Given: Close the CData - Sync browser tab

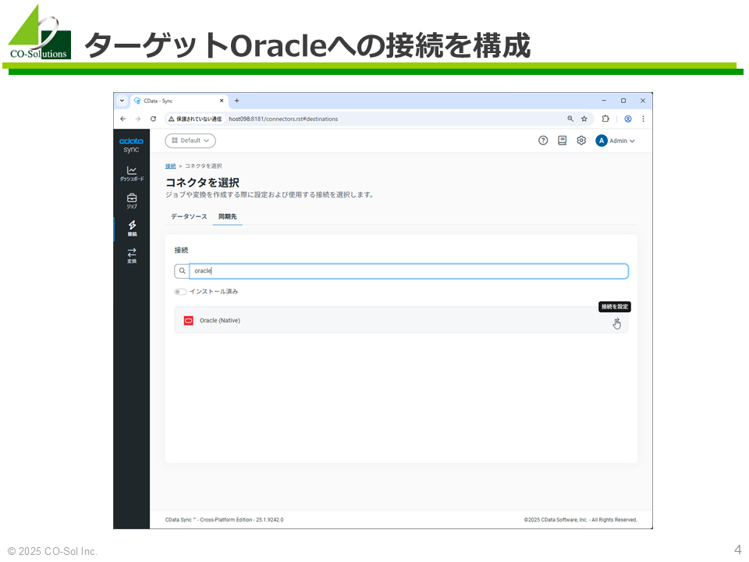Looking at the screenshot, I should [222, 101].
